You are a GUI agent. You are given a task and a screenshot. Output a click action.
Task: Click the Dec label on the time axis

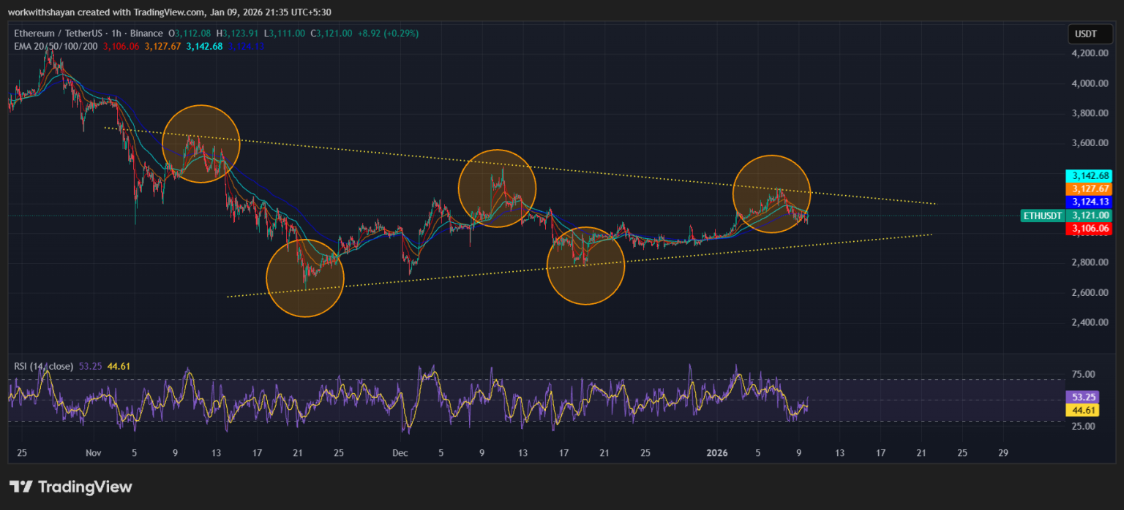400,453
